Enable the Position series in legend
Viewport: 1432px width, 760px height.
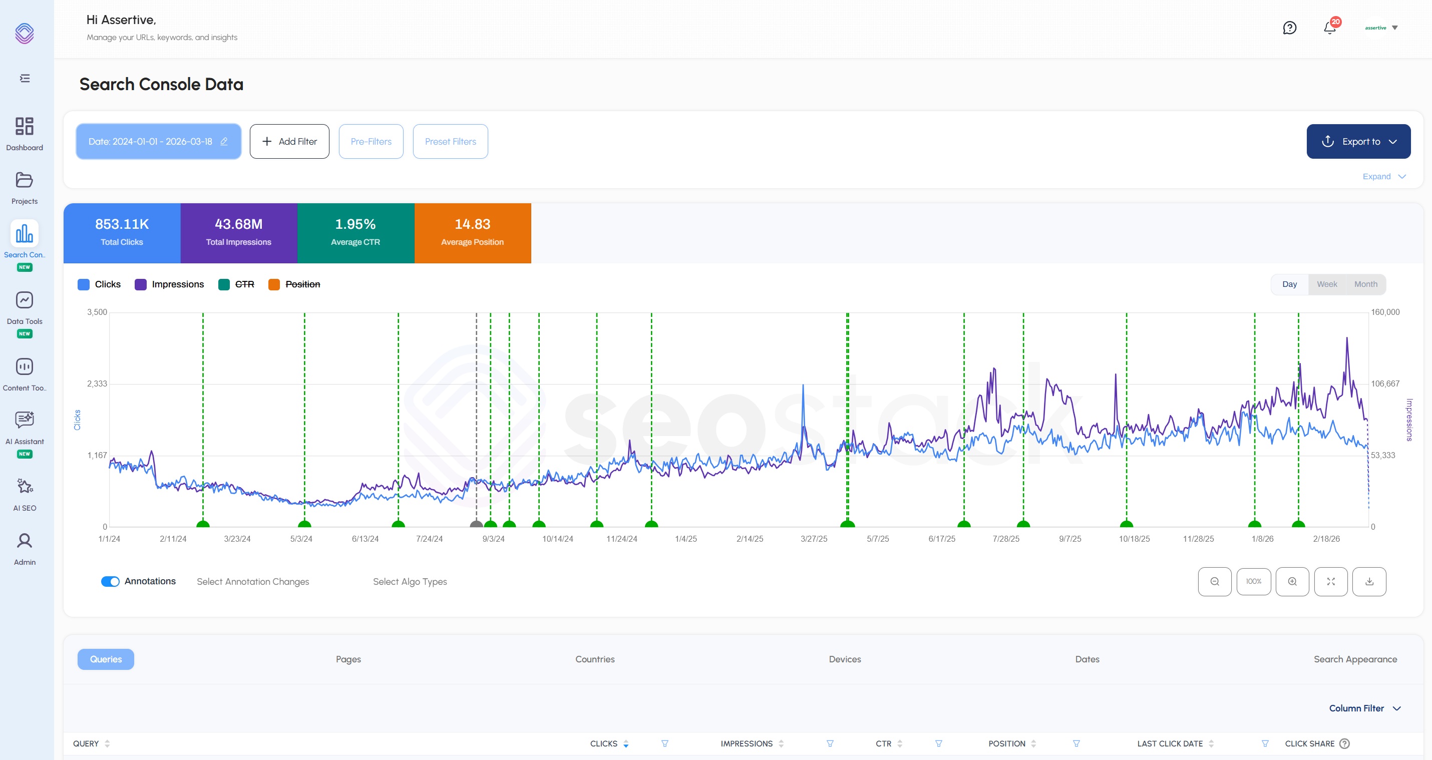(302, 285)
